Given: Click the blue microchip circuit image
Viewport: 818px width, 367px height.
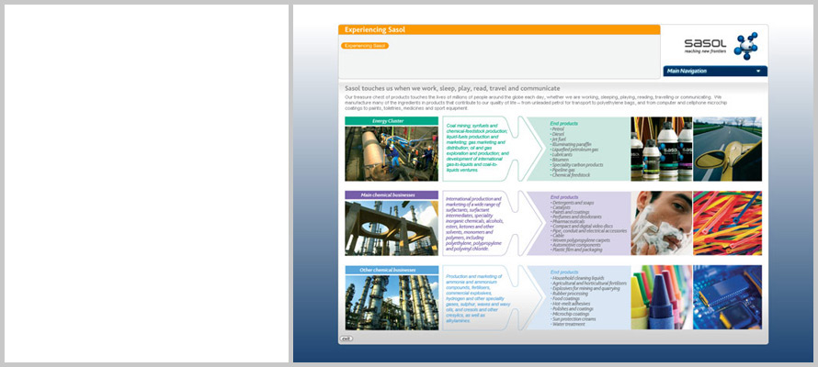Looking at the screenshot, I should (727, 297).
